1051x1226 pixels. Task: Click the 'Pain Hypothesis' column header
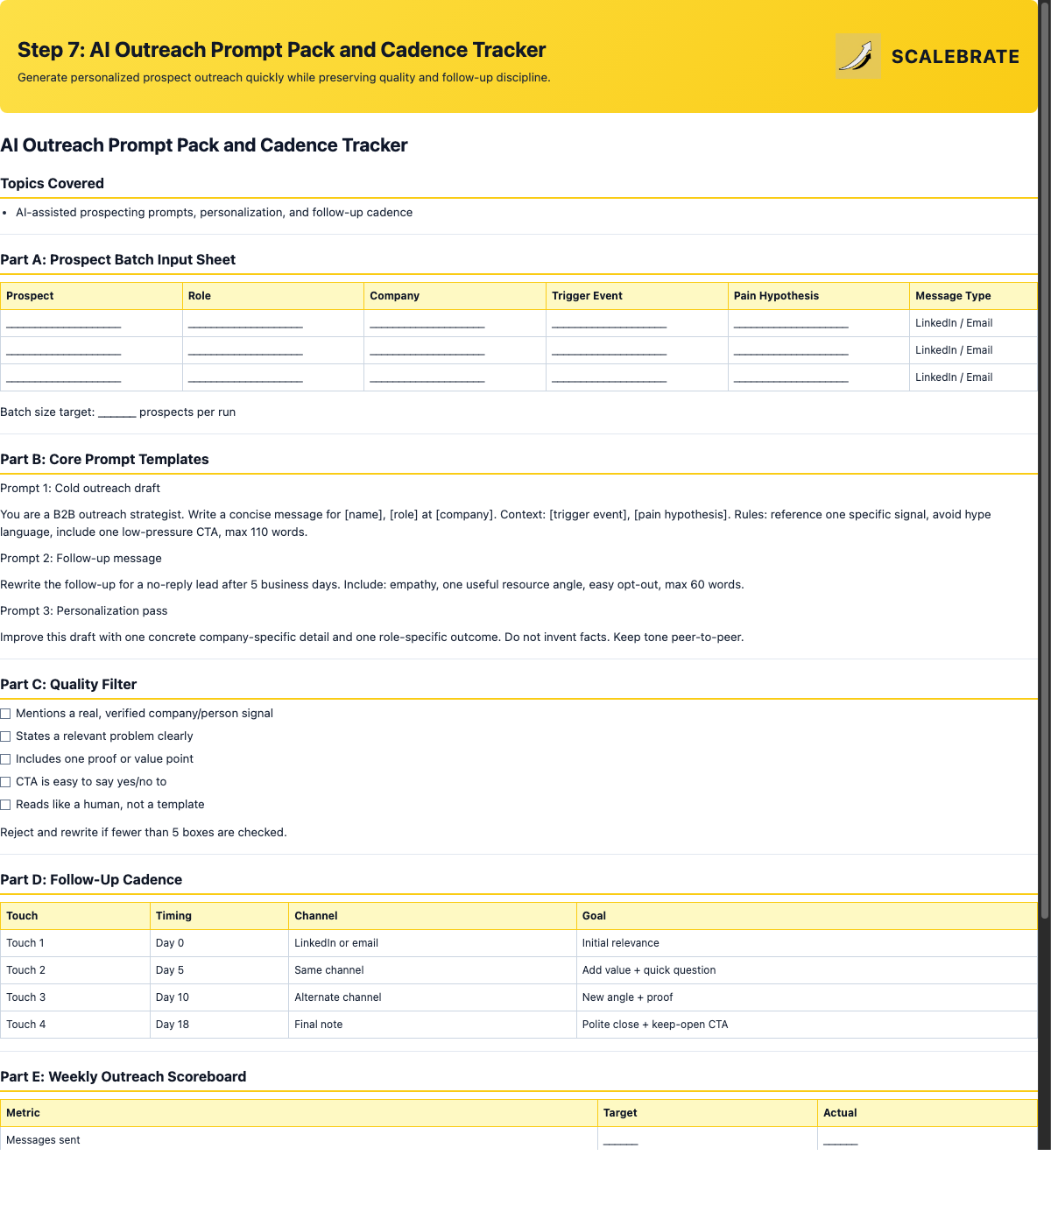tap(818, 296)
